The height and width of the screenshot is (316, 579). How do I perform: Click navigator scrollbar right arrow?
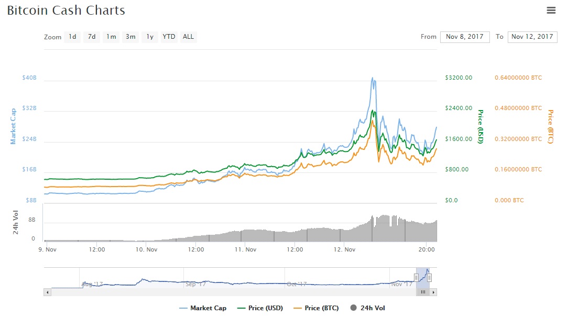tap(433, 292)
